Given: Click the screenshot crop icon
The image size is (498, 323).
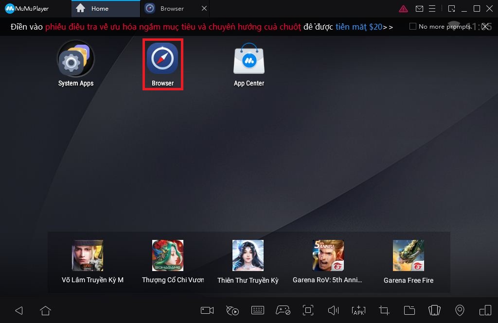Looking at the screenshot, I should pyautogui.click(x=384, y=310).
